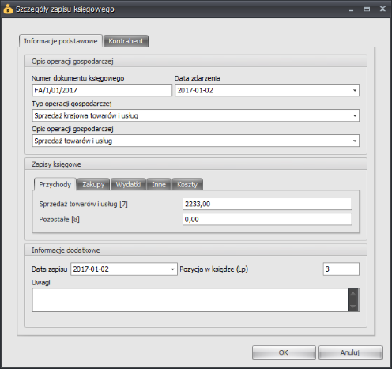Viewport: 392px width, 369px height.
Task: Click the Sprzedaż towarów i usług amount field
Action: click(267, 204)
